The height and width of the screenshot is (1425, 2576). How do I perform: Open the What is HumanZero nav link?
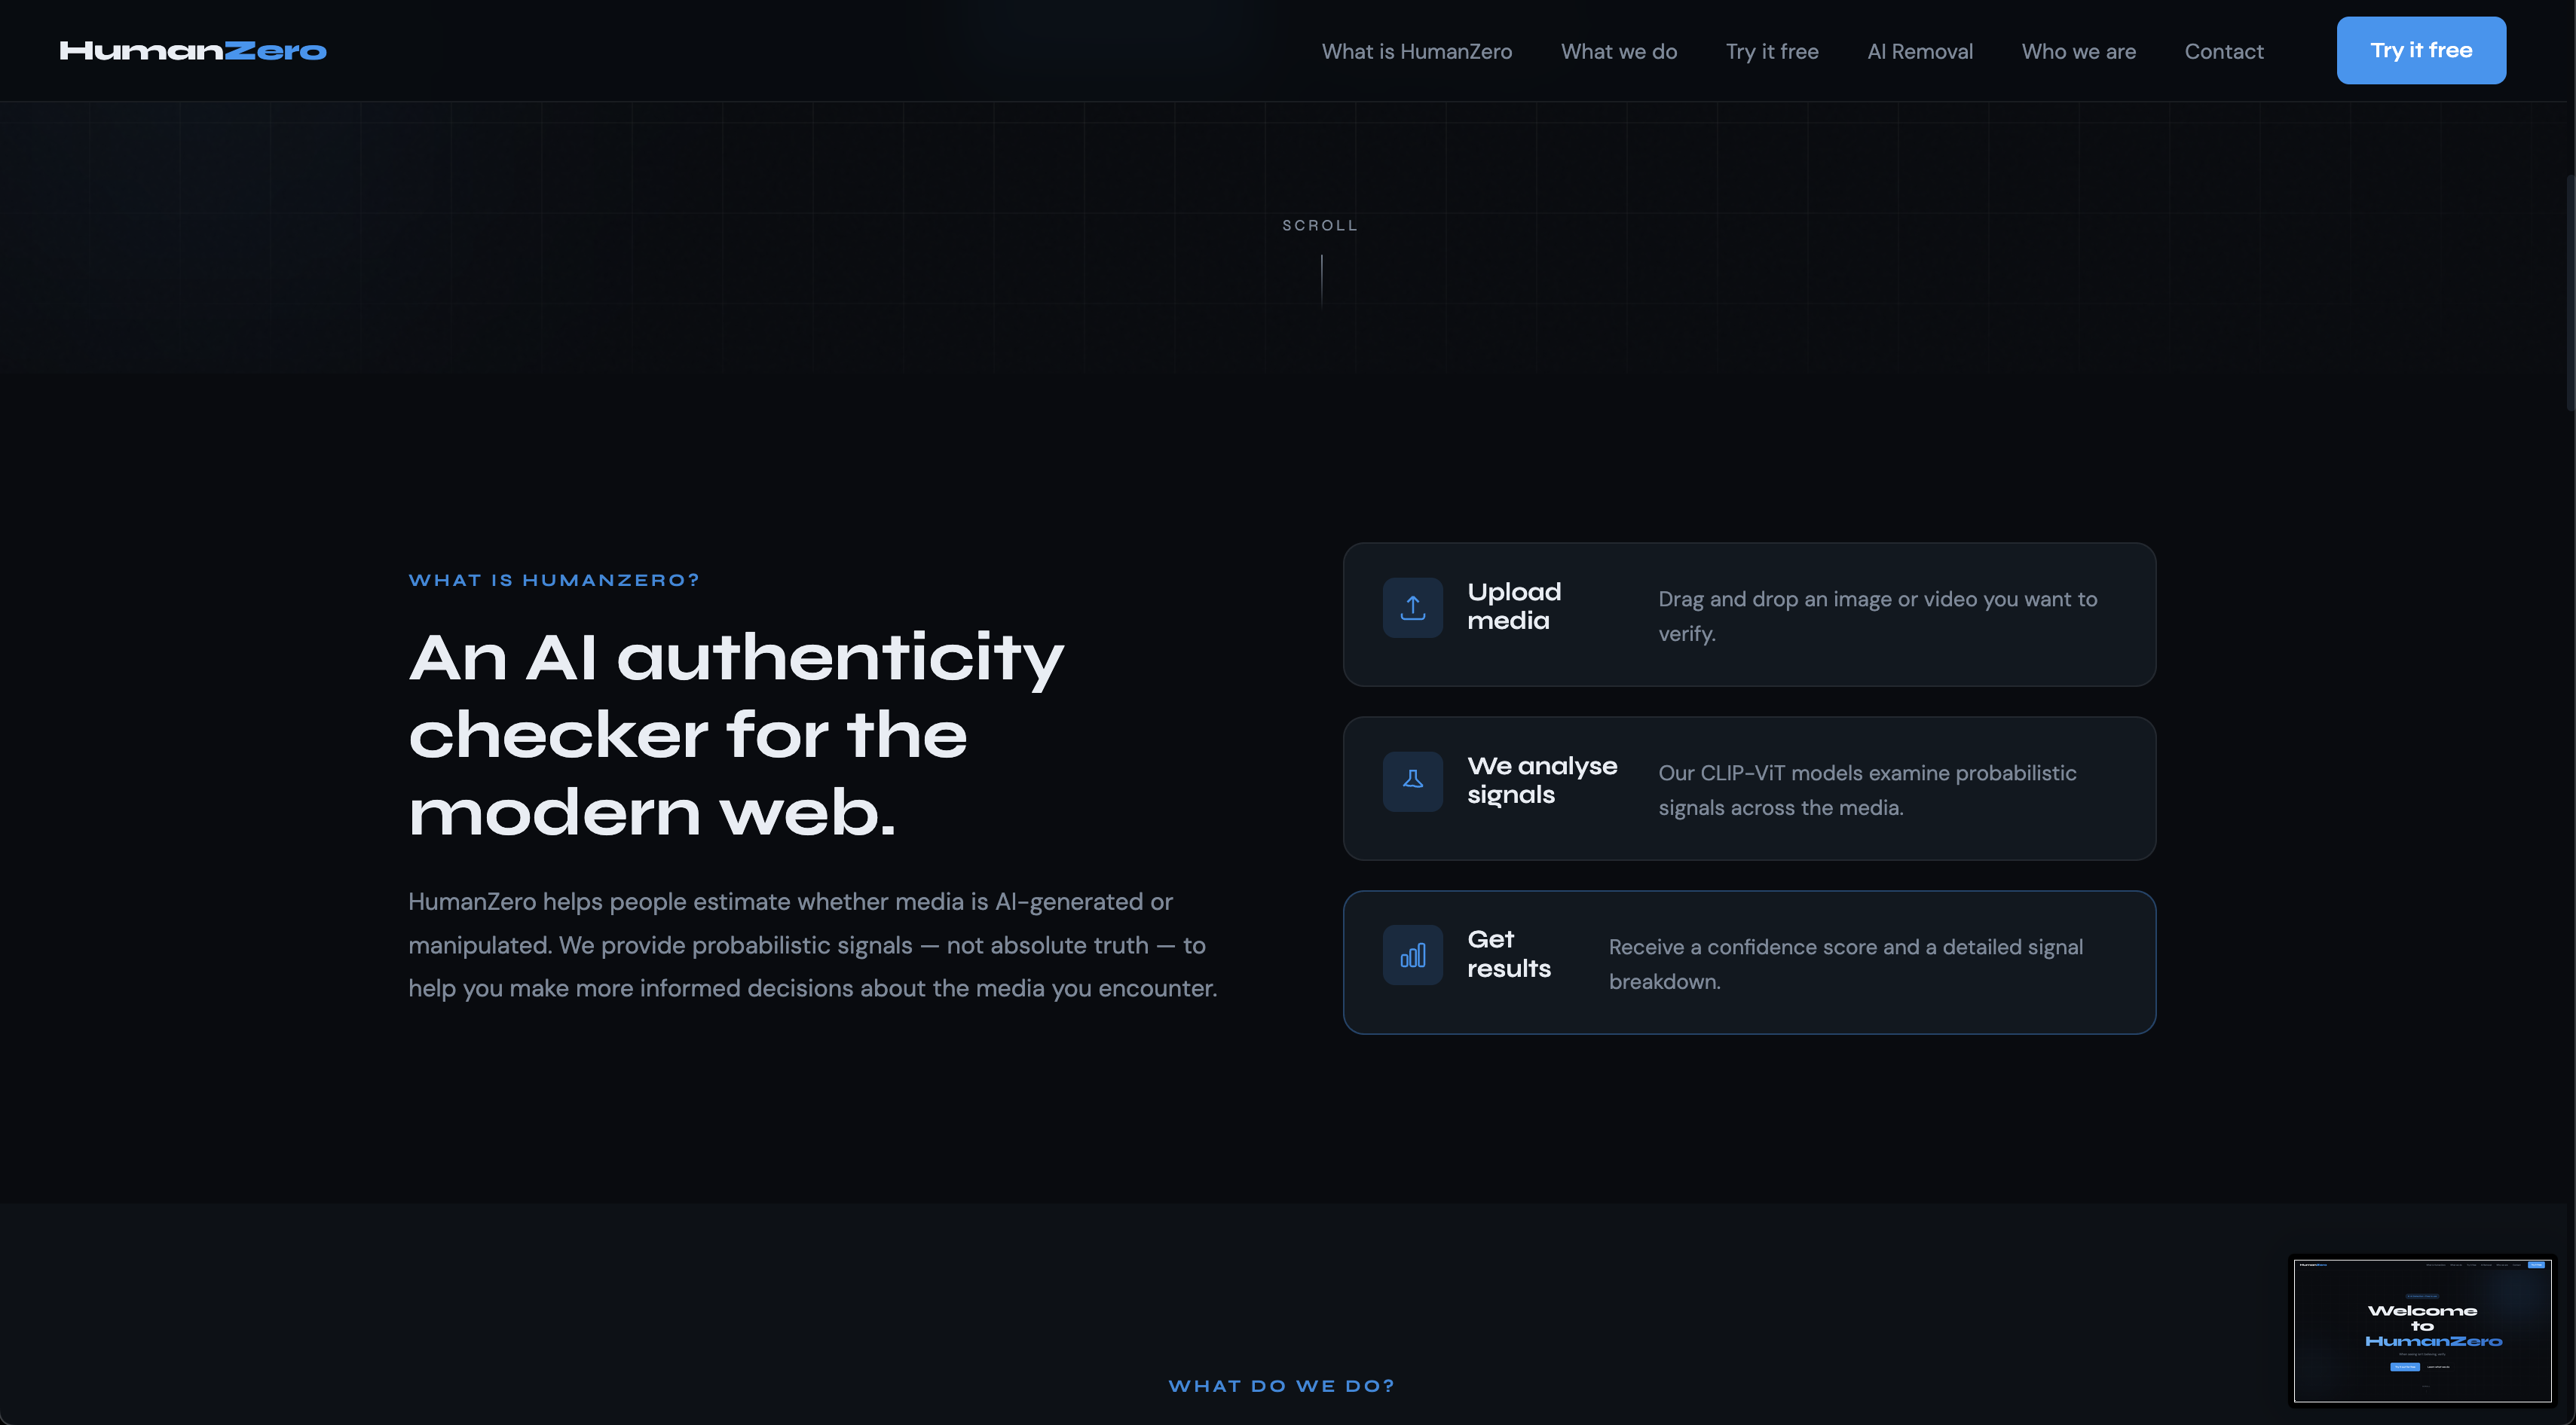[x=1416, y=51]
